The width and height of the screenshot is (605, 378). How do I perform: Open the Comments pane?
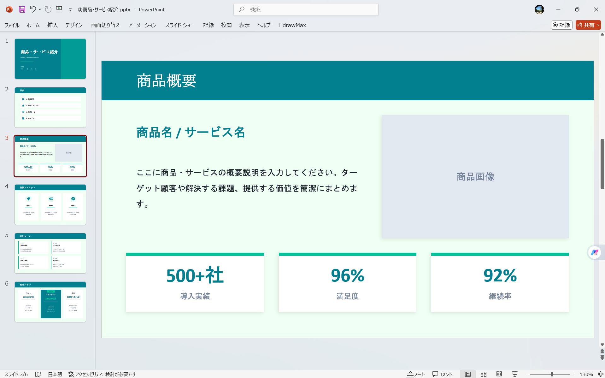point(443,374)
